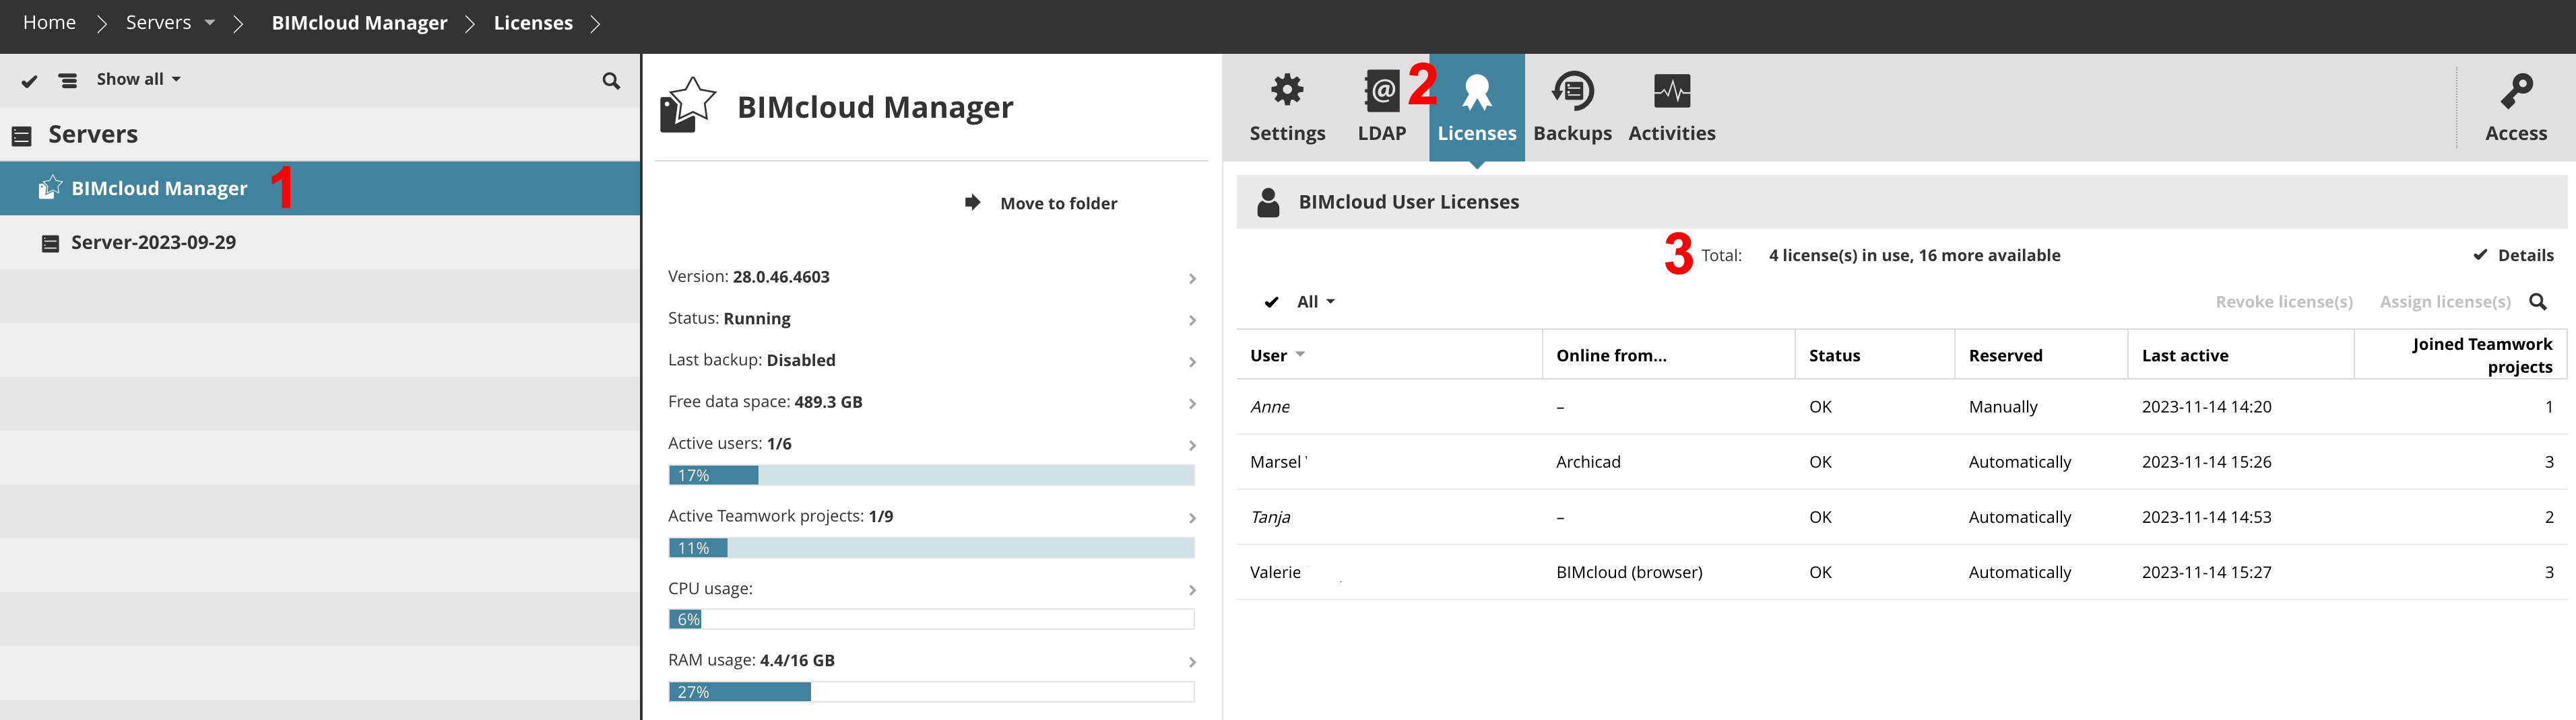Click the Active users 17% progress bar
This screenshot has height=720, width=2576.
coord(931,475)
